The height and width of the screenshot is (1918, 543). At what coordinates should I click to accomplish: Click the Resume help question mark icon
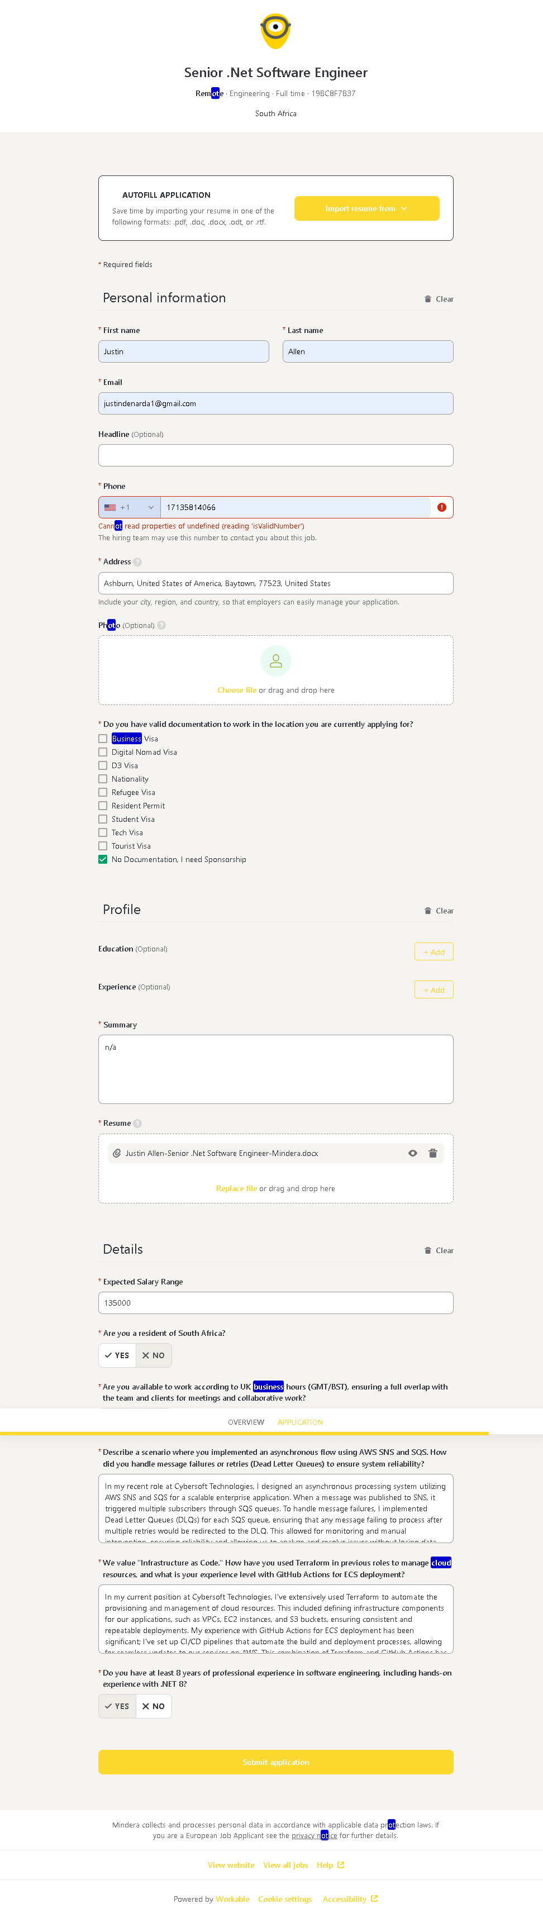click(137, 1123)
